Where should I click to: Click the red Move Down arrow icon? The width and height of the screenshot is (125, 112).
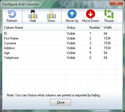point(91,14)
